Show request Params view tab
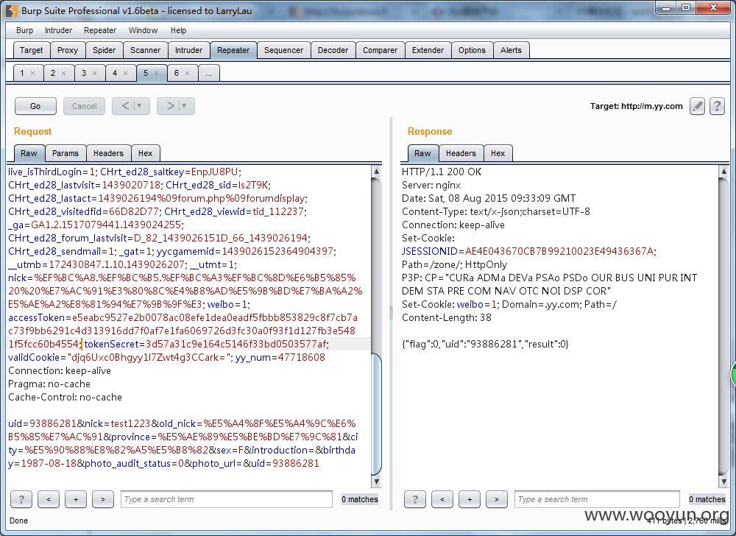 point(66,153)
